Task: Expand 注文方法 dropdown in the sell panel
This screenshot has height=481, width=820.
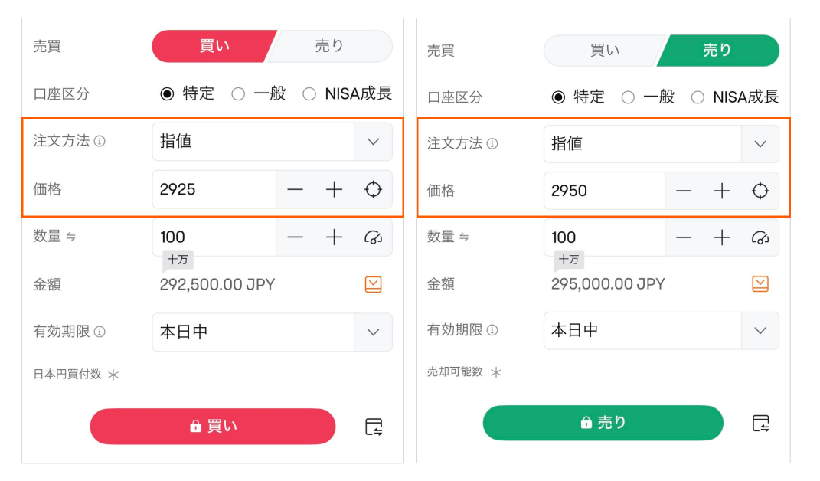Action: tap(760, 144)
